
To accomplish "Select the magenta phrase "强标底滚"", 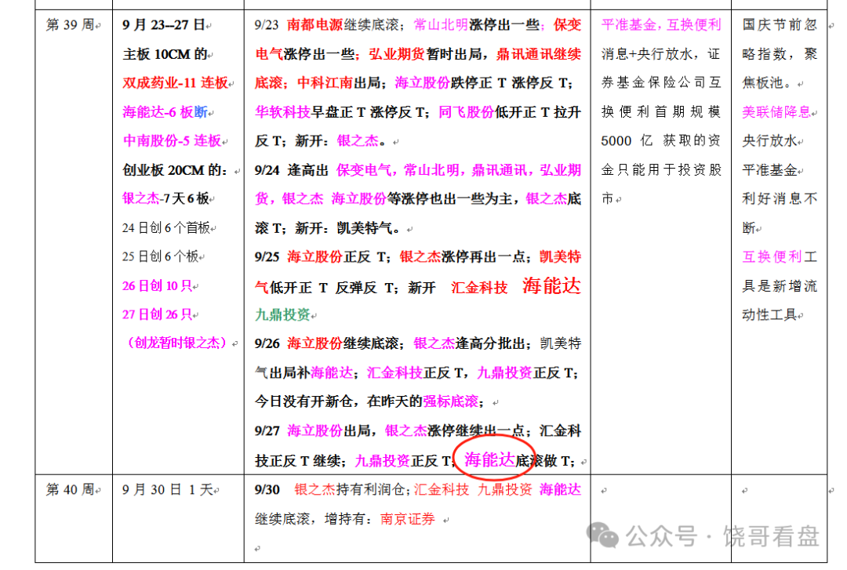I will [x=451, y=401].
